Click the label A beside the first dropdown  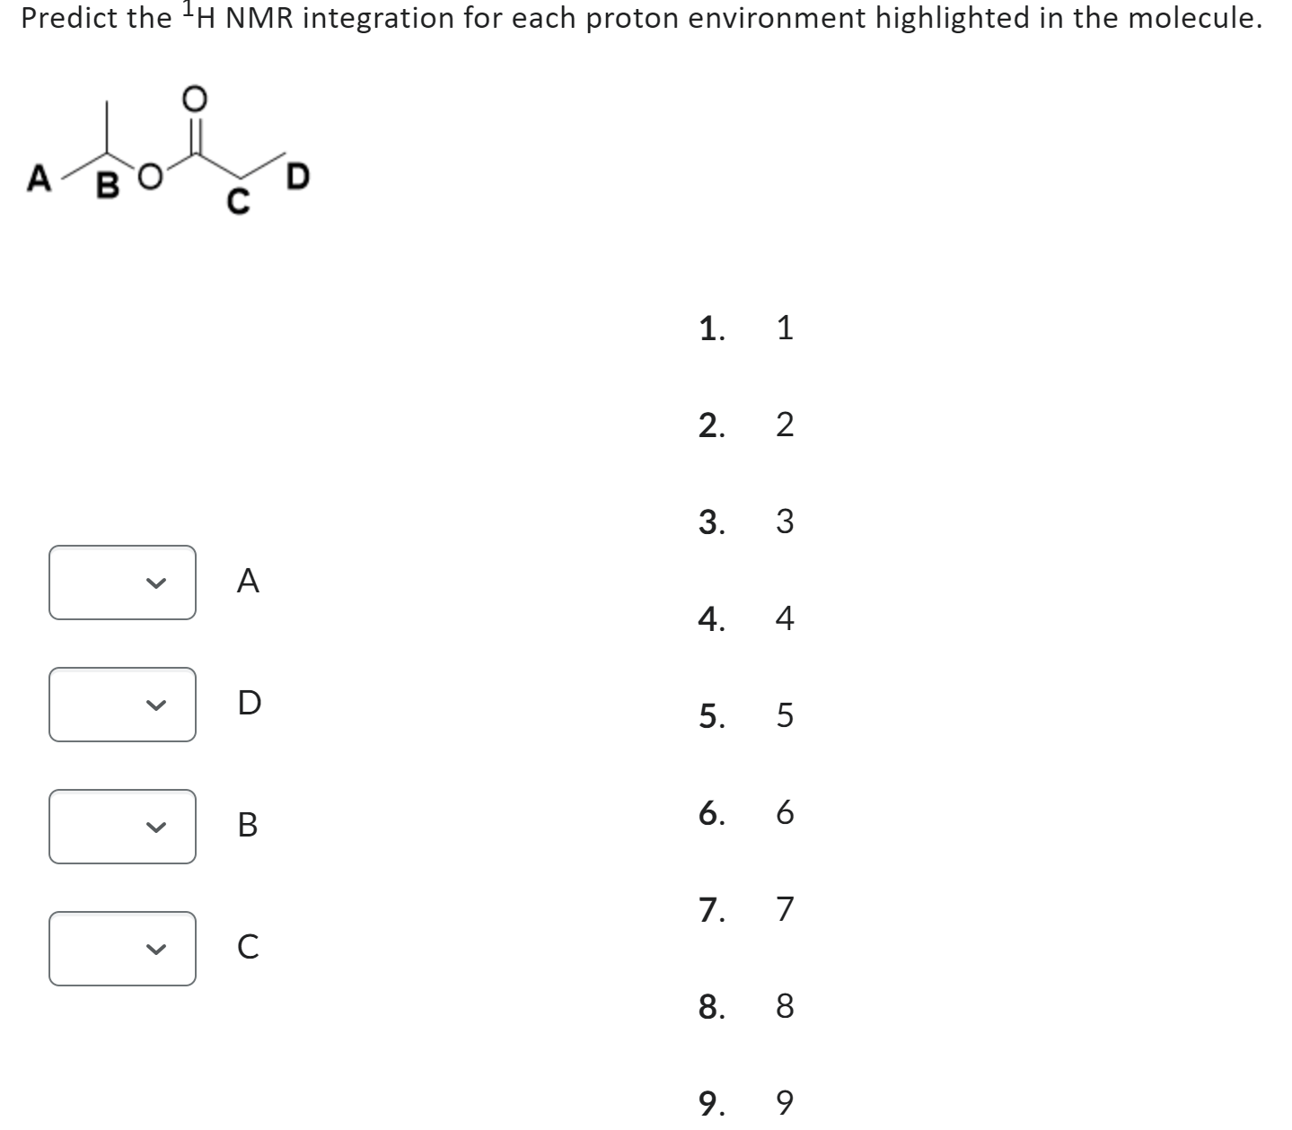[x=246, y=583]
